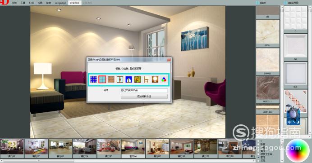This screenshot has height=163, width=312.
Task: Open the RGB color circles icon
Action: click(x=164, y=79)
